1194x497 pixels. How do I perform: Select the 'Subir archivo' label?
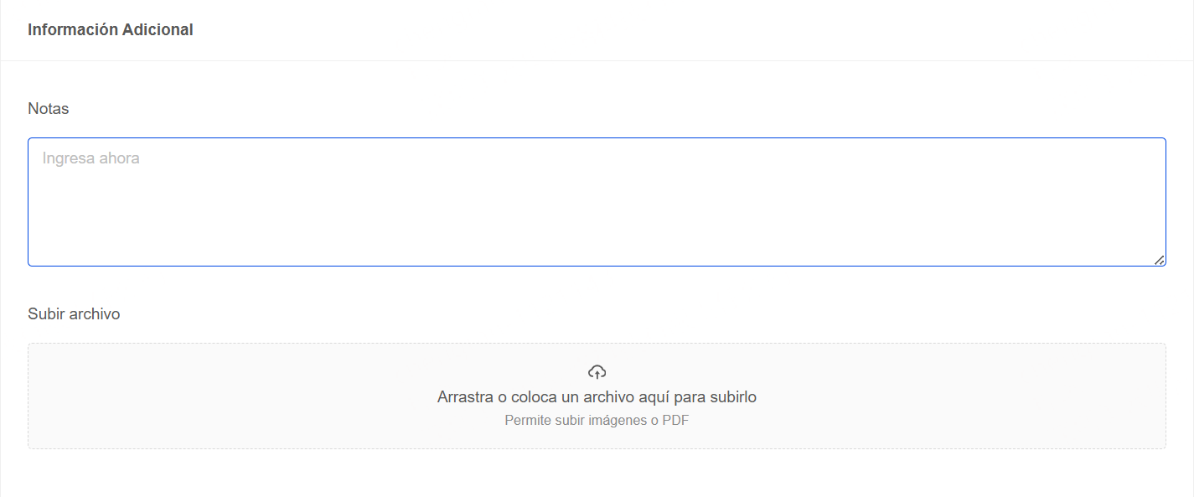(x=74, y=313)
